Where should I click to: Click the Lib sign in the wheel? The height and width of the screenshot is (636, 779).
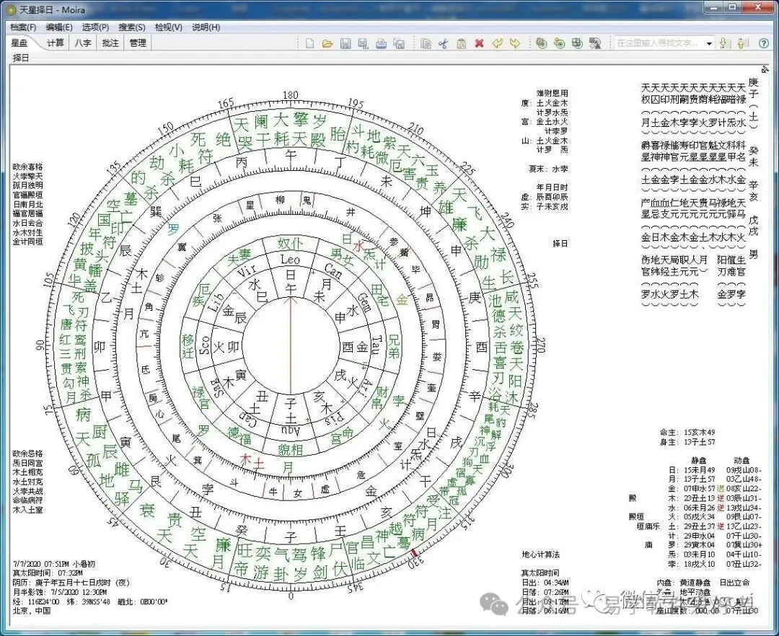(x=215, y=302)
